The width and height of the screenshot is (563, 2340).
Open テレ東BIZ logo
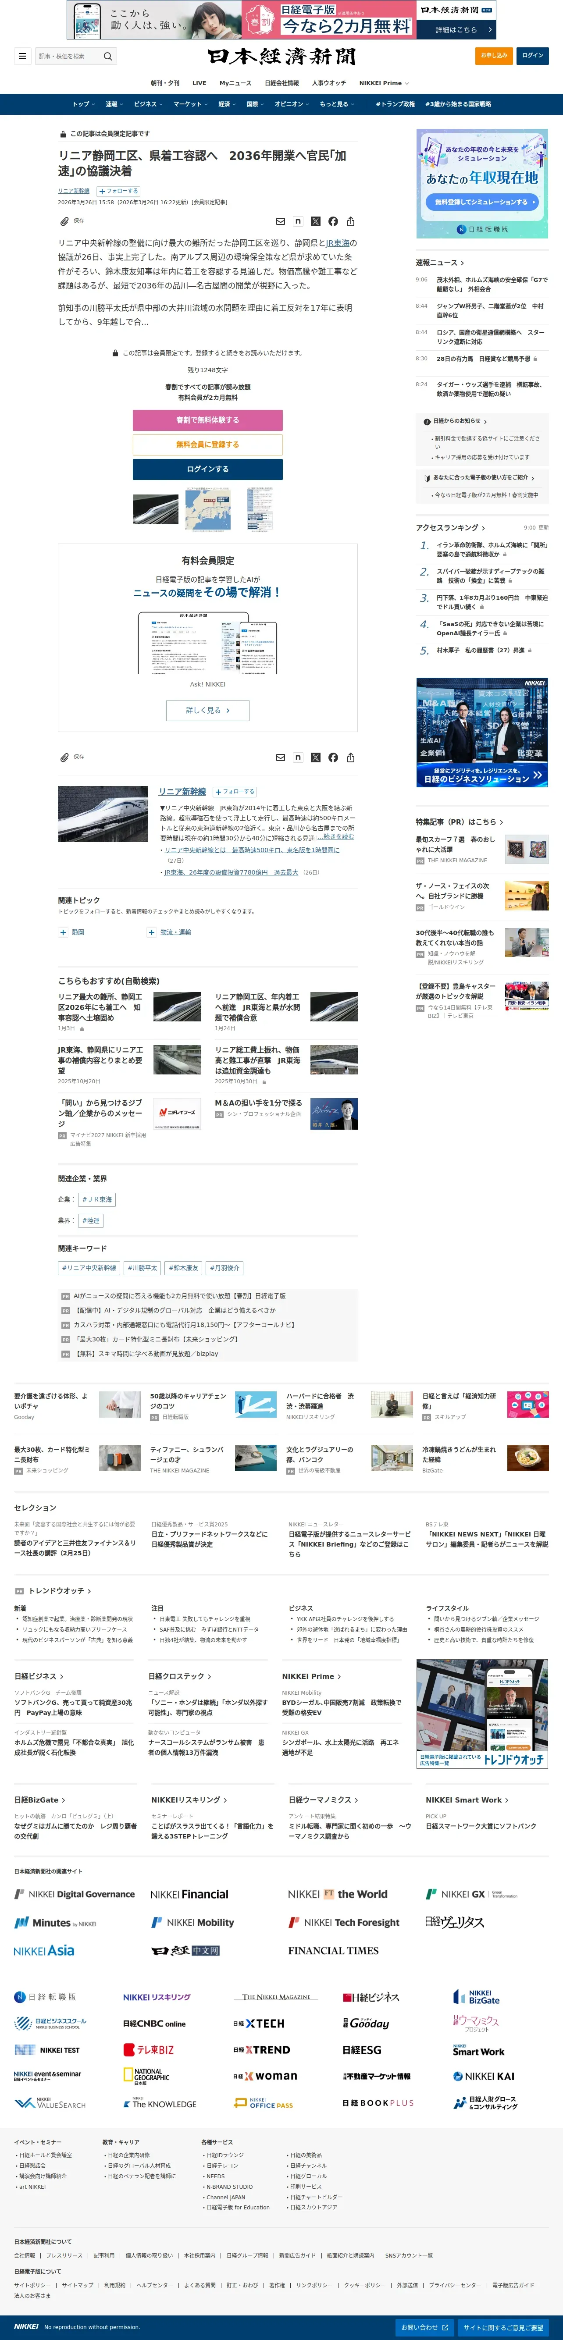point(149,2049)
